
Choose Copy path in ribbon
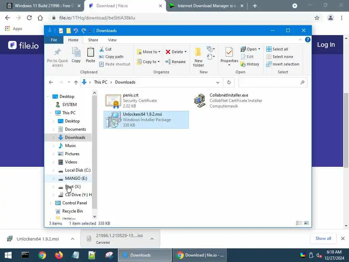[x=111, y=57]
